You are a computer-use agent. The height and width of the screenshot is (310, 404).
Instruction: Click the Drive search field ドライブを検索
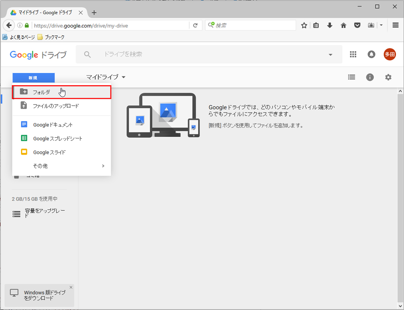[209, 54]
